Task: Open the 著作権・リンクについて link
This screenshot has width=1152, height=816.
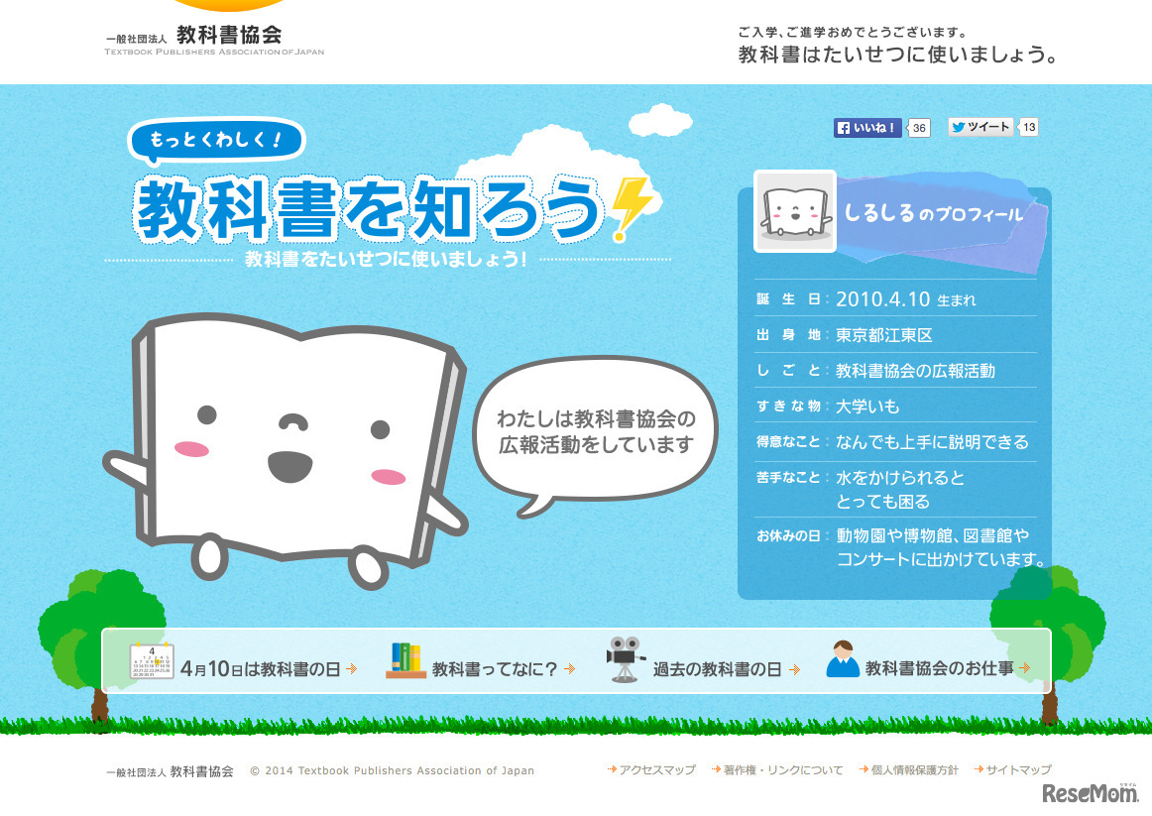Action: coord(780,767)
